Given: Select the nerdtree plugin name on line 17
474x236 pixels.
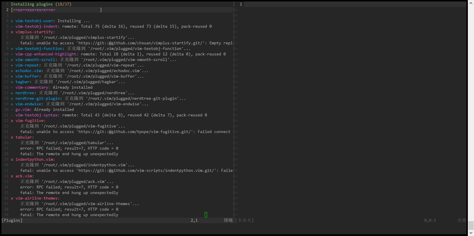Looking at the screenshot, I should (x=25, y=93).
